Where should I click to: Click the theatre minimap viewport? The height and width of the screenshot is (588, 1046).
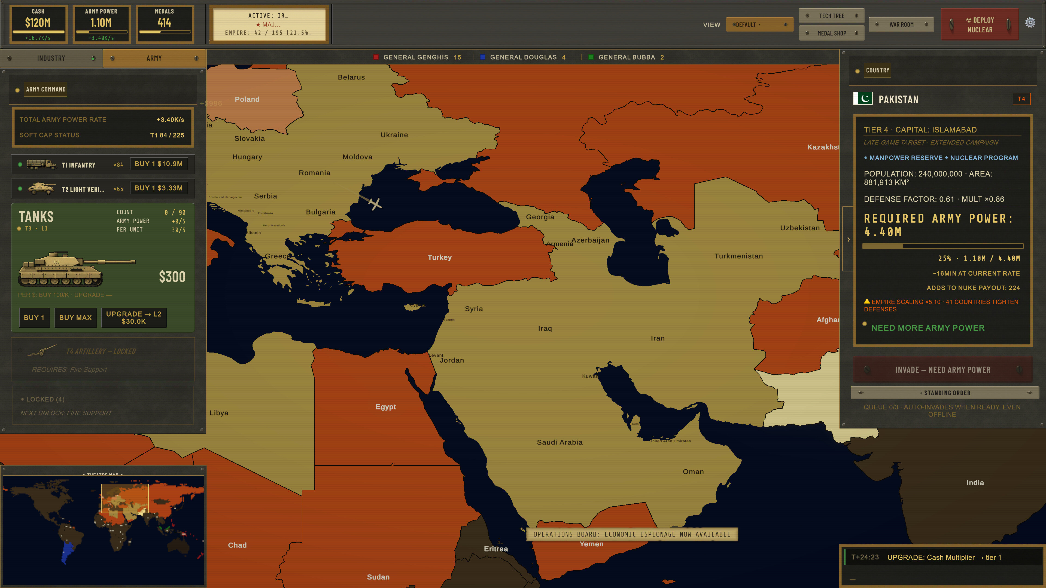(x=125, y=498)
